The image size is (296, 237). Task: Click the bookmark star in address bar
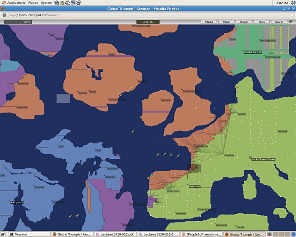click(292, 15)
